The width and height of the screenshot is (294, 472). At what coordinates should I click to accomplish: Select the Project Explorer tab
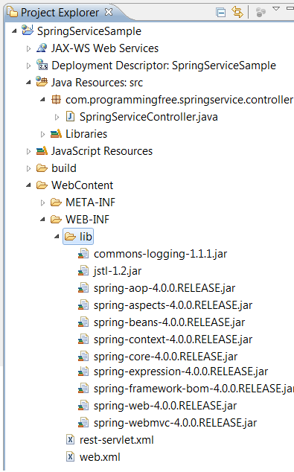click(60, 13)
